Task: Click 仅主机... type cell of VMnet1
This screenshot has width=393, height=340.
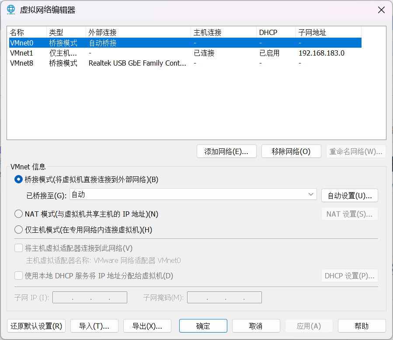Action: (63, 53)
